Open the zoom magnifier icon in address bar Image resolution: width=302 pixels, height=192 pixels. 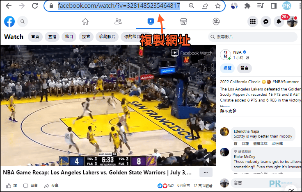[192, 6]
